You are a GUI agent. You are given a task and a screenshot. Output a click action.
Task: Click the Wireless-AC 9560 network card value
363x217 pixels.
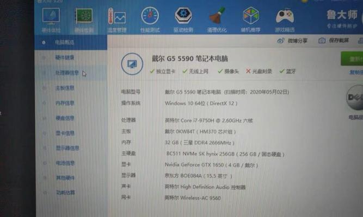click(193, 198)
